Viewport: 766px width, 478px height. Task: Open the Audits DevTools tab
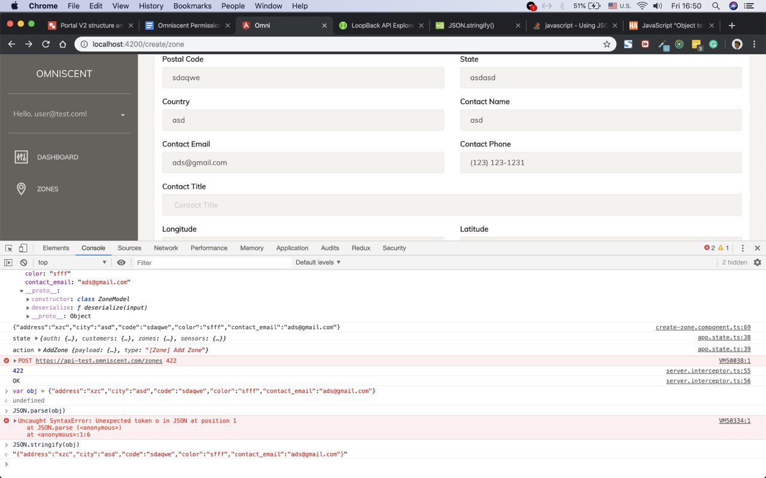click(330, 248)
